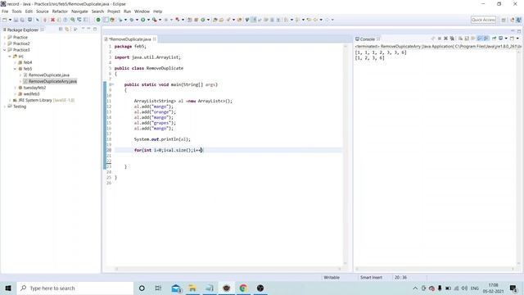
Task: Click the green Run play button
Action: [x=143, y=20]
